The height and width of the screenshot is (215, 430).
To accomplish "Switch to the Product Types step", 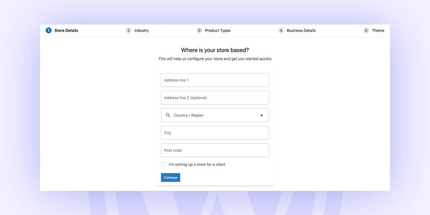I will point(218,31).
